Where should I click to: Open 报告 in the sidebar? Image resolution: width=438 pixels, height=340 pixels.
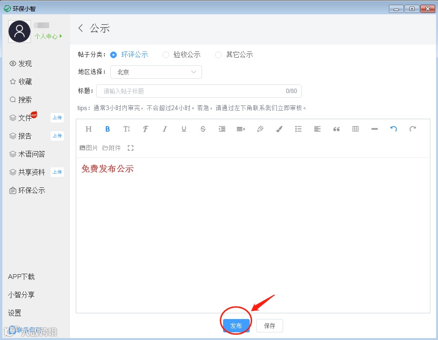[x=20, y=136]
